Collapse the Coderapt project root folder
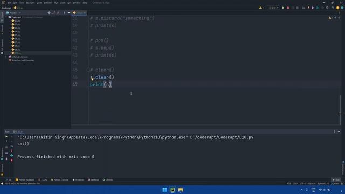 (6, 17)
